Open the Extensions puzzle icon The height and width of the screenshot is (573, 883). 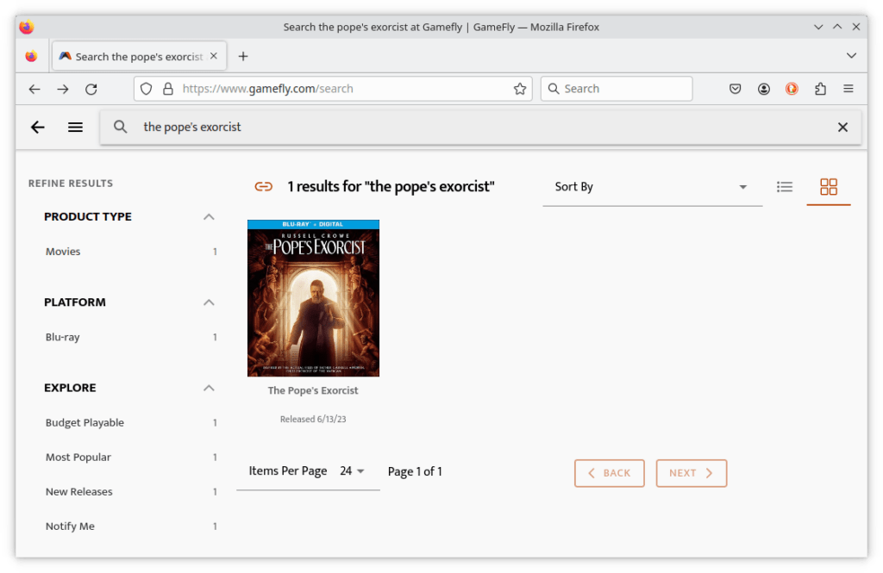(821, 89)
